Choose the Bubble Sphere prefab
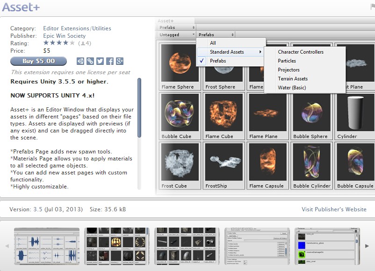 tap(311, 116)
